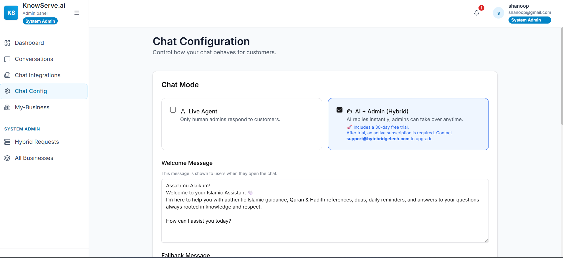Viewport: 563px width, 258px height.
Task: Uncheck the AI + Admin (Hybrid) checkbox
Action: pyautogui.click(x=339, y=110)
